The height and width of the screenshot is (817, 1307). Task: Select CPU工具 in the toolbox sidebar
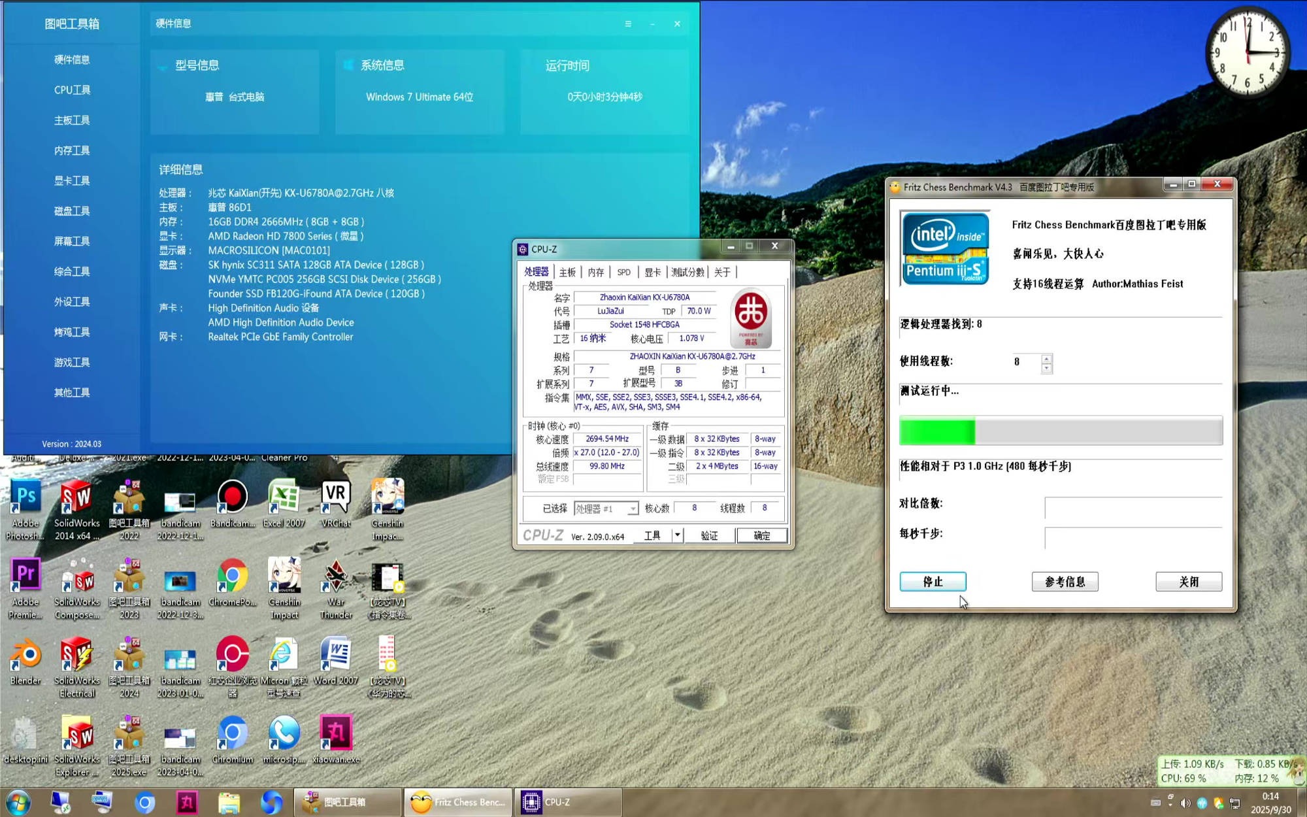pos(72,90)
